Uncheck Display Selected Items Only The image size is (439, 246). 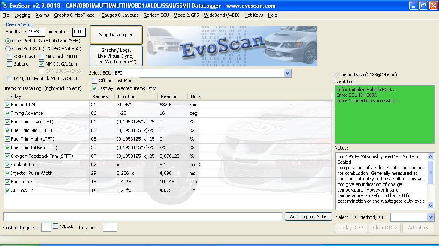pos(95,89)
